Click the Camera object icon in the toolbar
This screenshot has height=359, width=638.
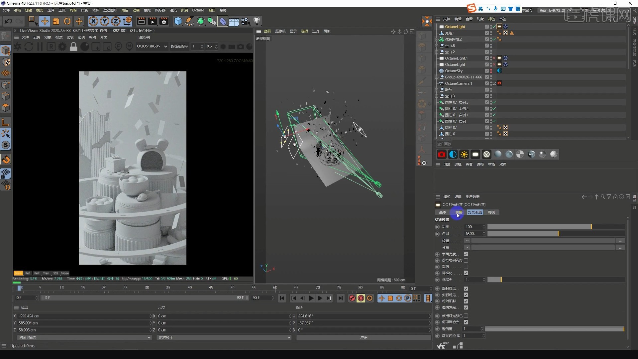coord(245,21)
